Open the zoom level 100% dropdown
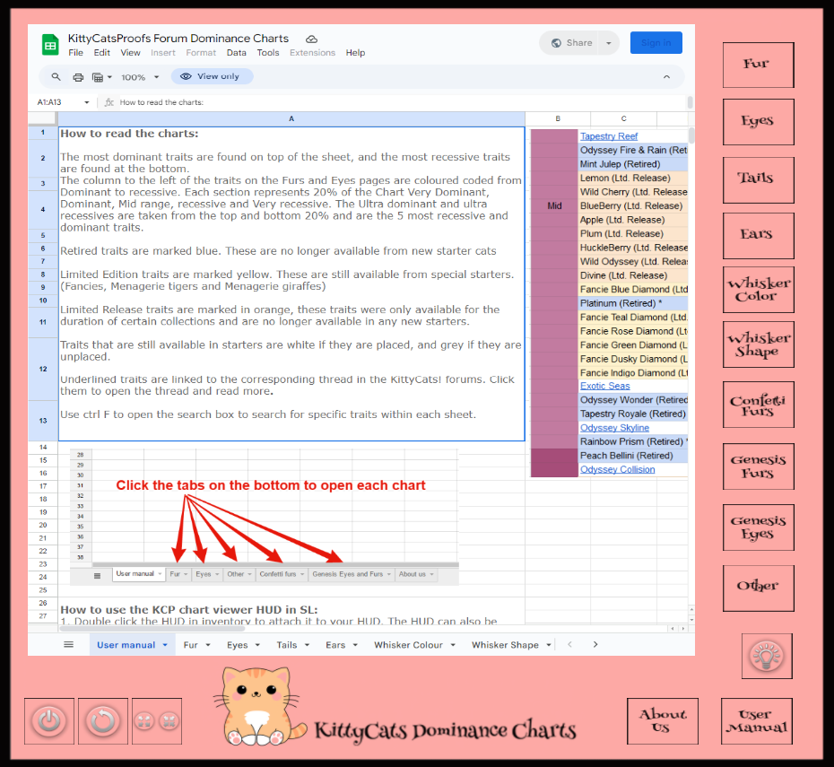Screen dimensions: 834x767 point(140,77)
